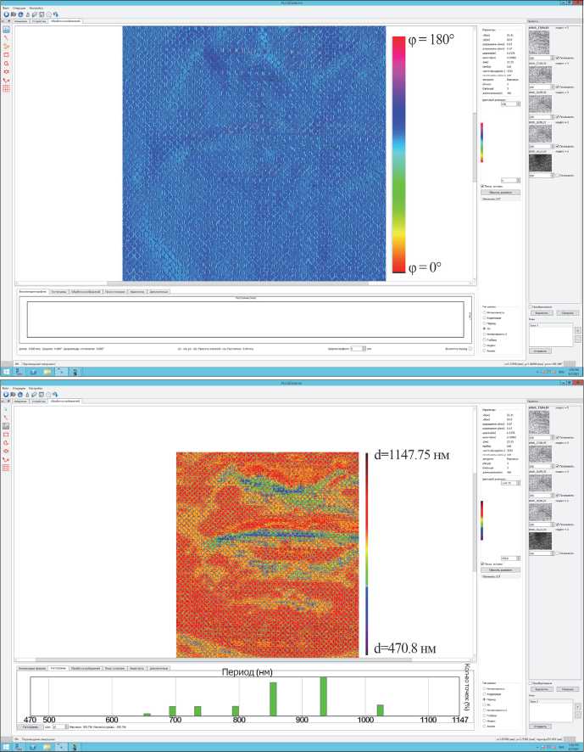Click the blue round refresh icon in bottom window toolbar
This screenshot has width=584, height=752.
coord(6,394)
